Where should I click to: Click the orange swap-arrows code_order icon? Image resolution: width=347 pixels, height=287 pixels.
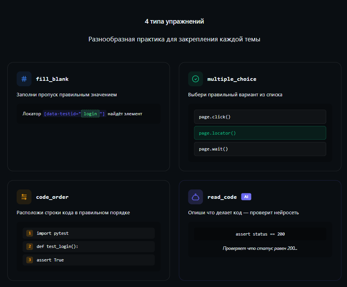click(24, 197)
